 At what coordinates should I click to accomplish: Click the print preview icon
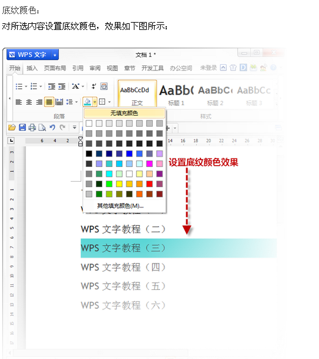point(42,127)
